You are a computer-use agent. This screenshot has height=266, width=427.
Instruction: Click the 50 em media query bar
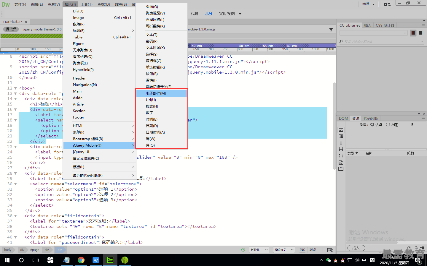(250, 46)
